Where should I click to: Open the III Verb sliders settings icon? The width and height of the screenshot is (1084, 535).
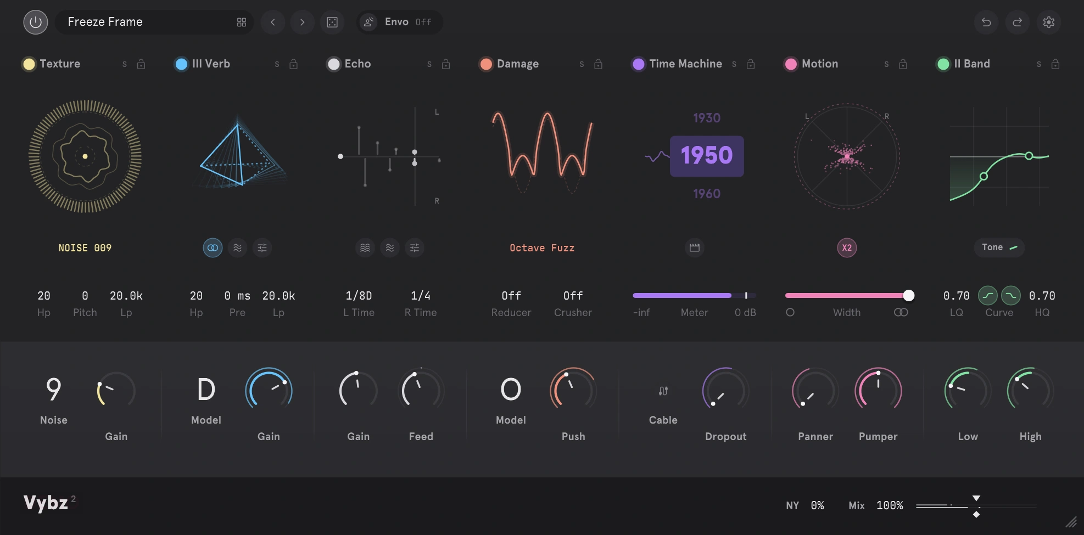pos(262,248)
